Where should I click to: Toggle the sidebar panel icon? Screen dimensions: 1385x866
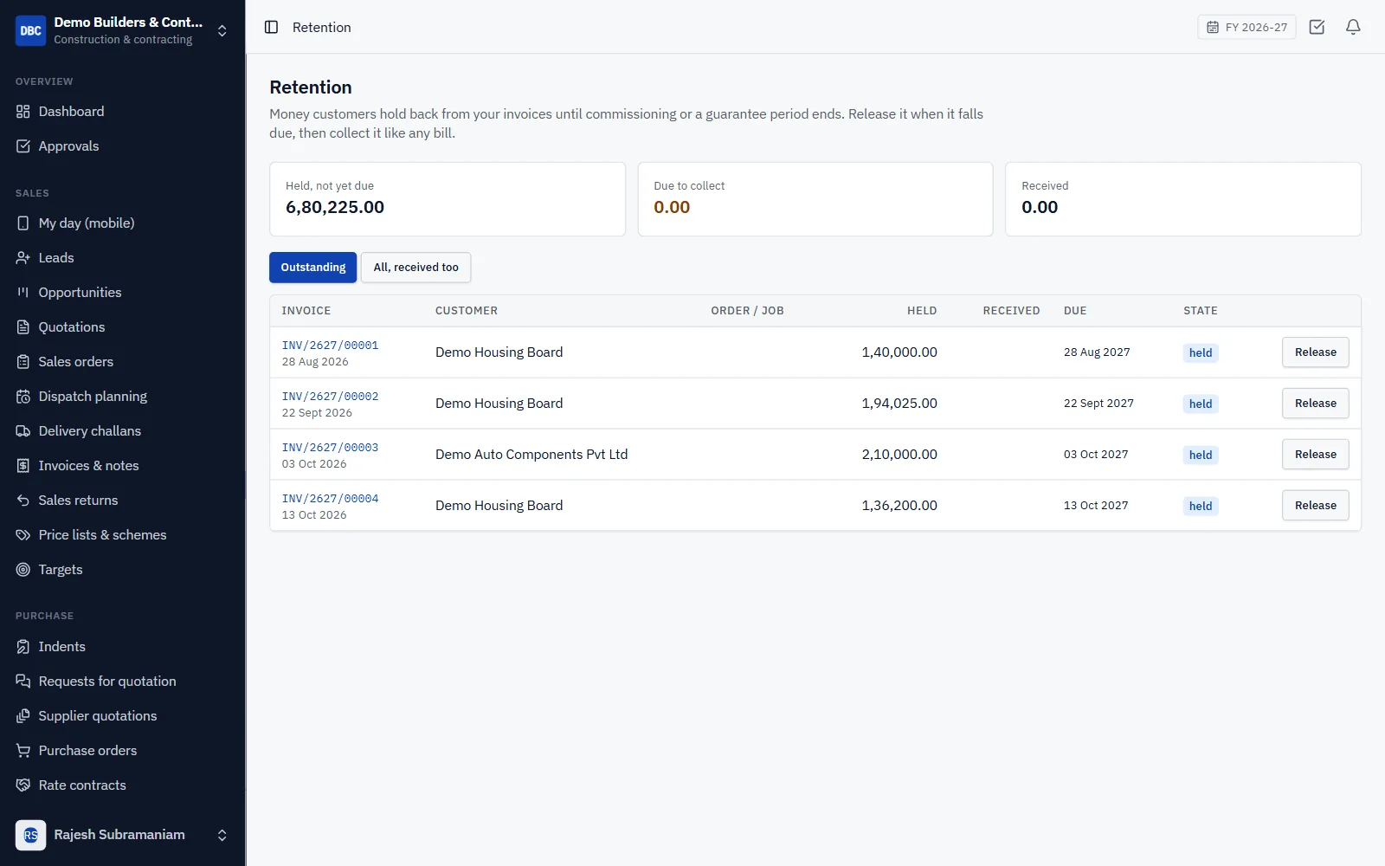[271, 28]
